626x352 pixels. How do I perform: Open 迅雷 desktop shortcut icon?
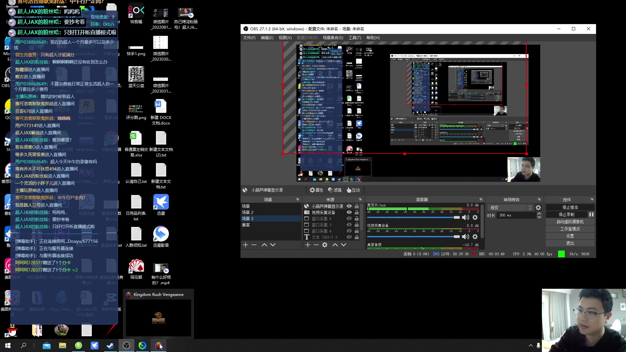[161, 205]
